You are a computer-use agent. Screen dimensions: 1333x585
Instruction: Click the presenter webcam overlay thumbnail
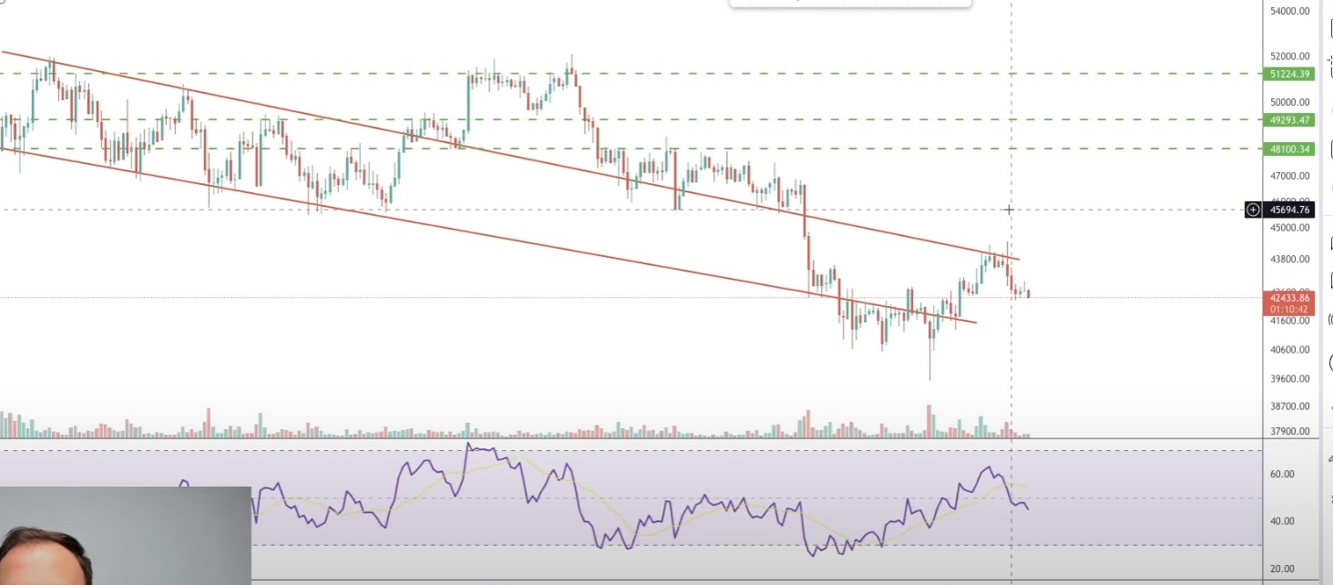(x=125, y=536)
